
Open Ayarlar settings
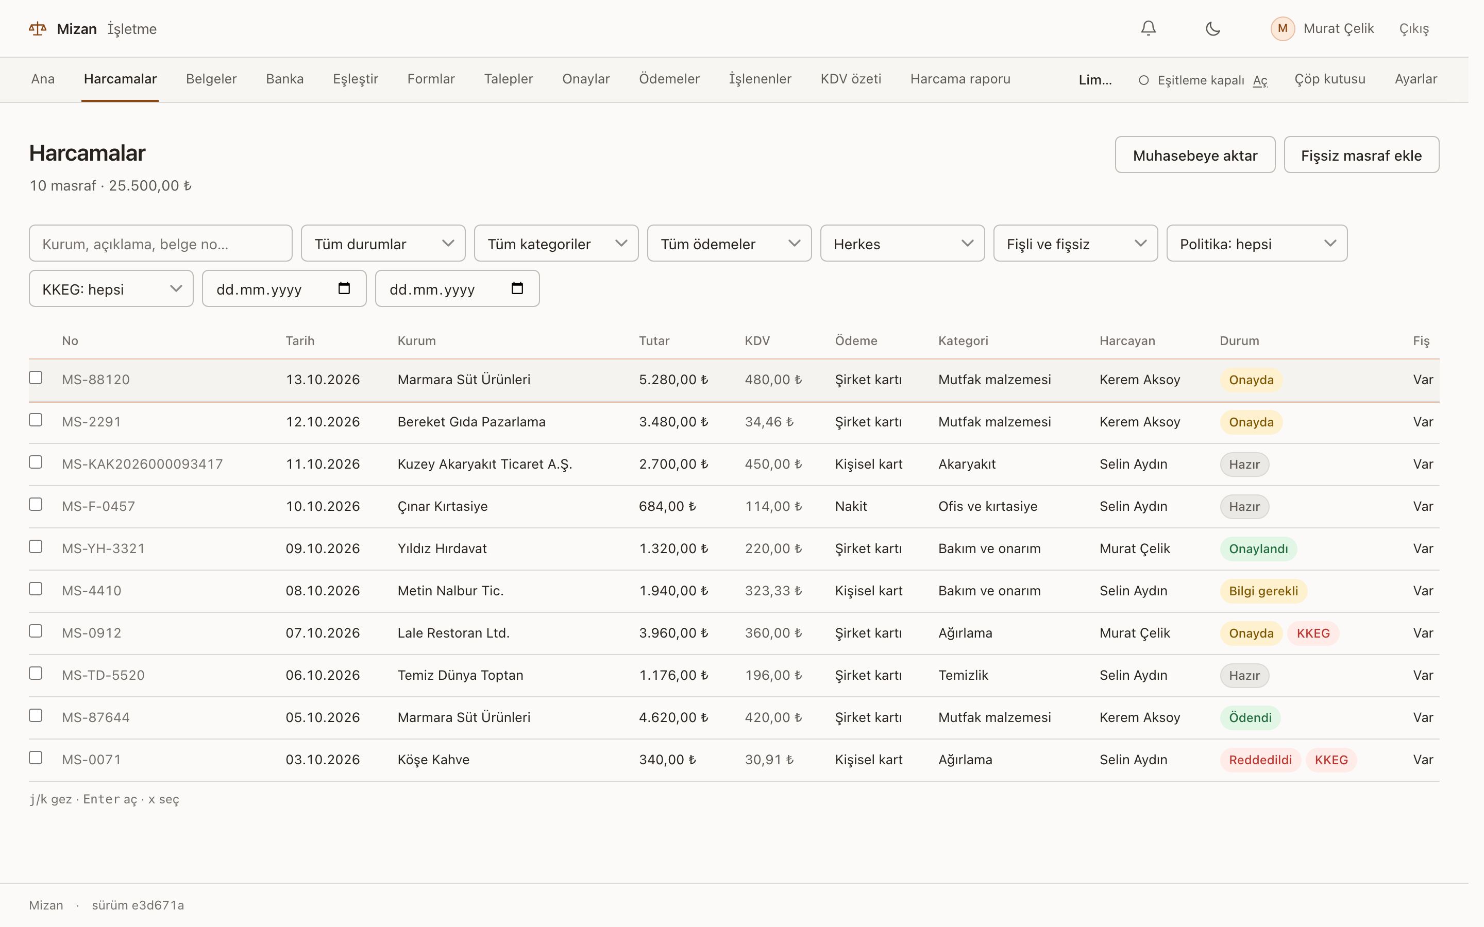point(1415,79)
